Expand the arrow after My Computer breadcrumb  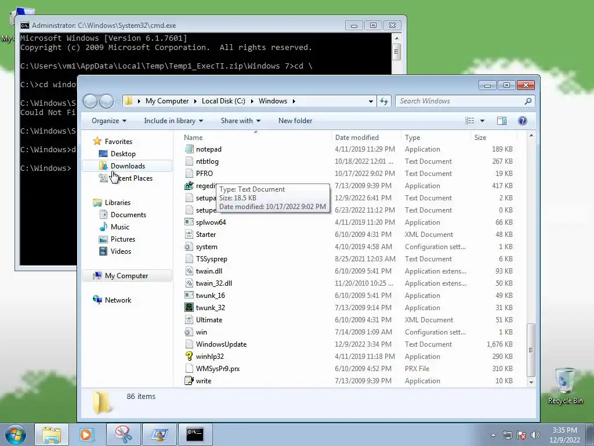[195, 101]
